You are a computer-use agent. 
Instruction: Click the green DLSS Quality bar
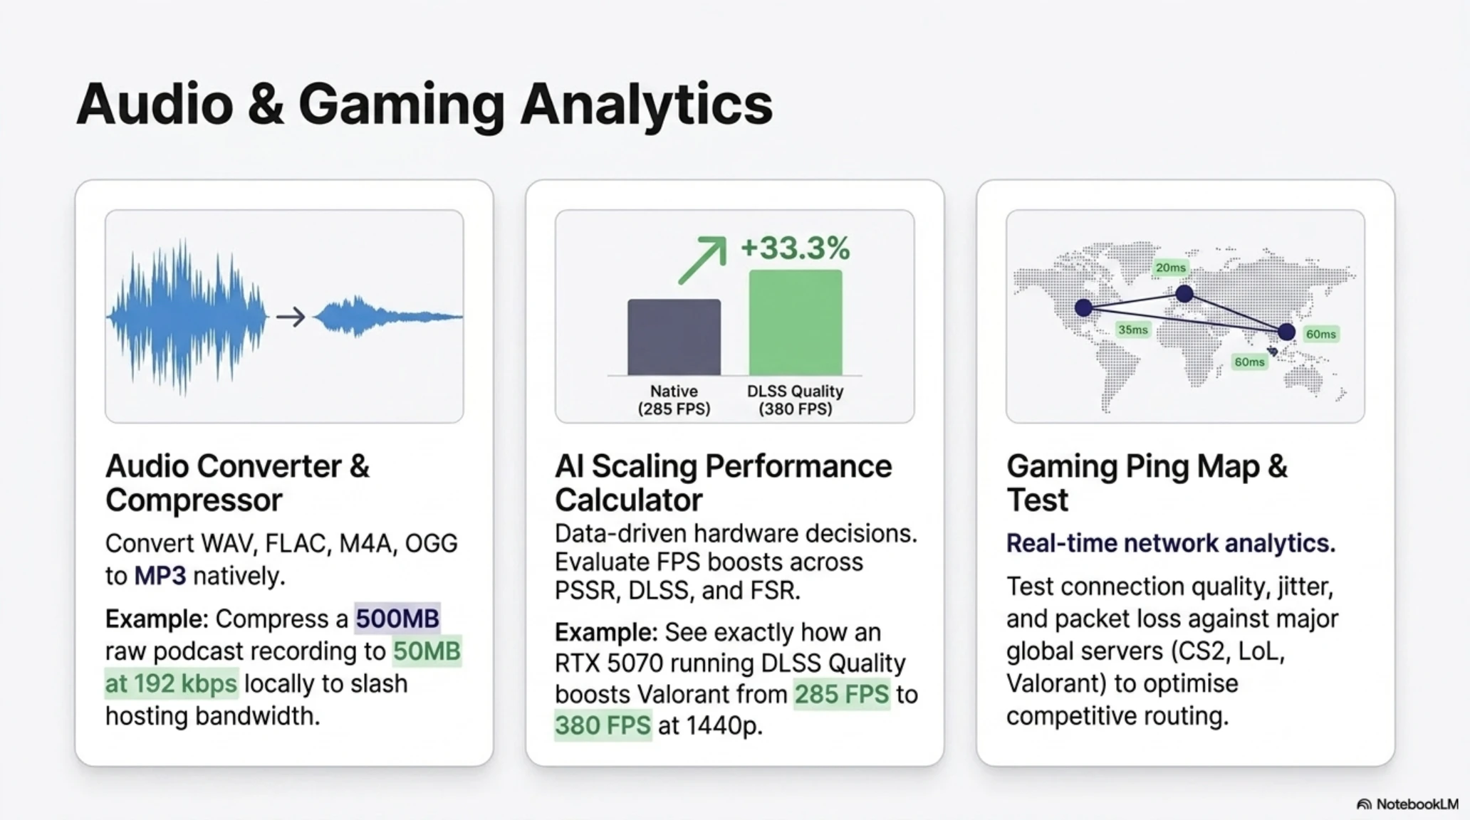click(x=796, y=322)
